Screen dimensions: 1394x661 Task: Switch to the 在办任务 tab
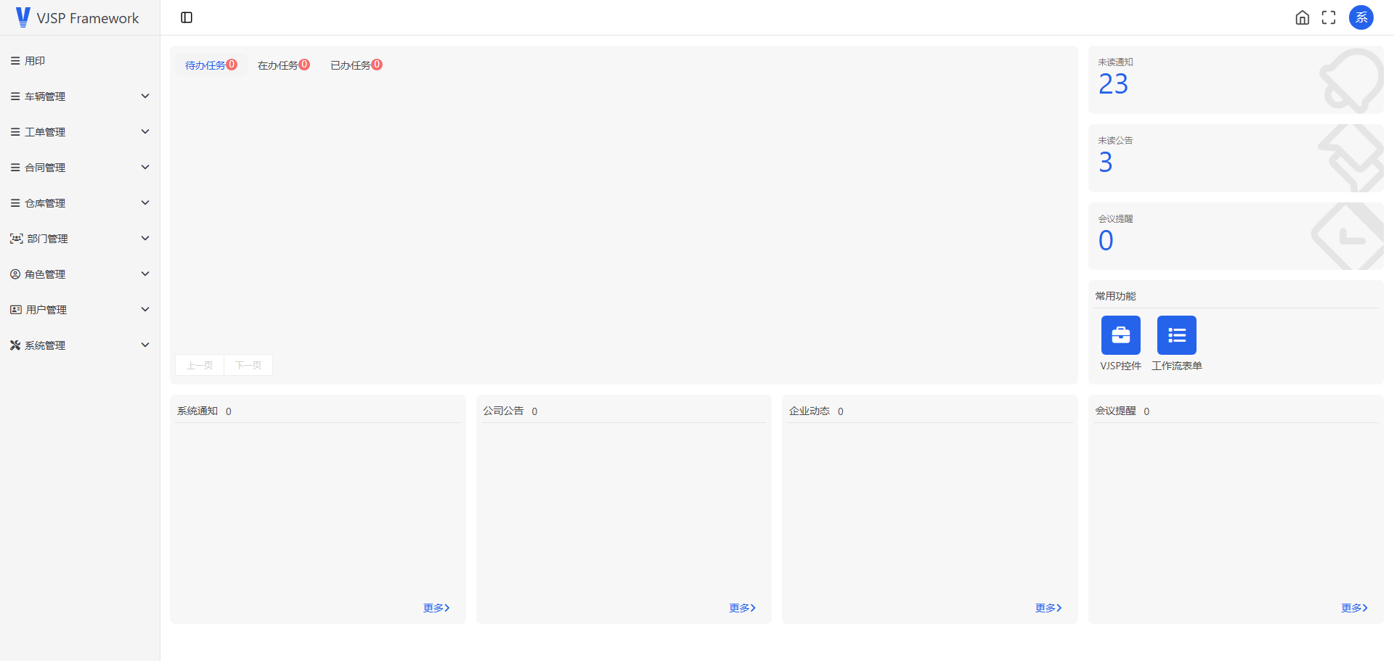[283, 65]
